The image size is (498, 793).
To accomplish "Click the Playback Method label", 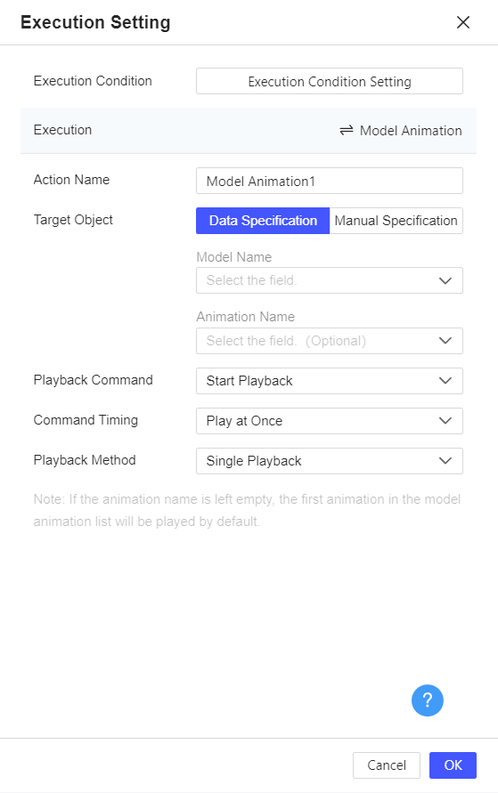I will click(x=85, y=460).
